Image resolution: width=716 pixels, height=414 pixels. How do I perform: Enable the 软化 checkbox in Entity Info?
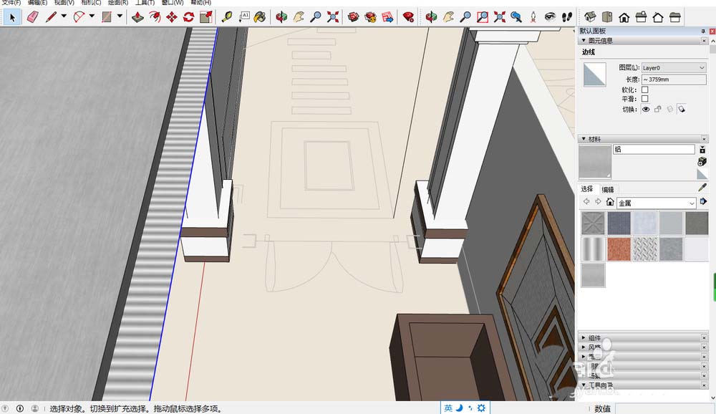click(x=644, y=89)
